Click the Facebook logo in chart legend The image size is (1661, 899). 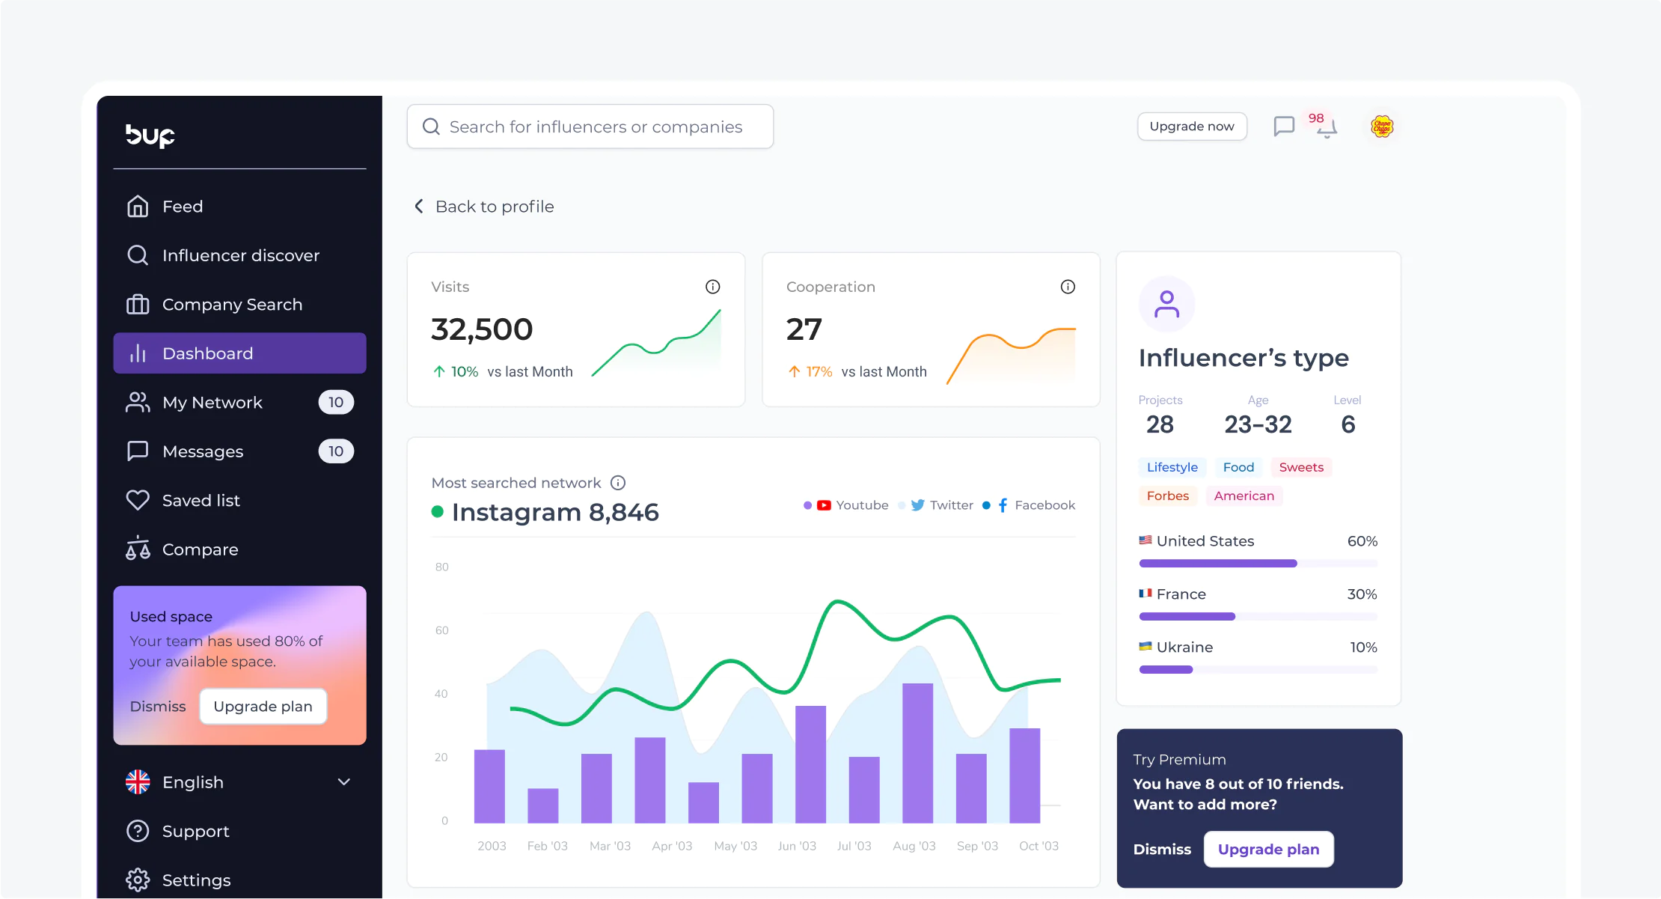click(1003, 505)
